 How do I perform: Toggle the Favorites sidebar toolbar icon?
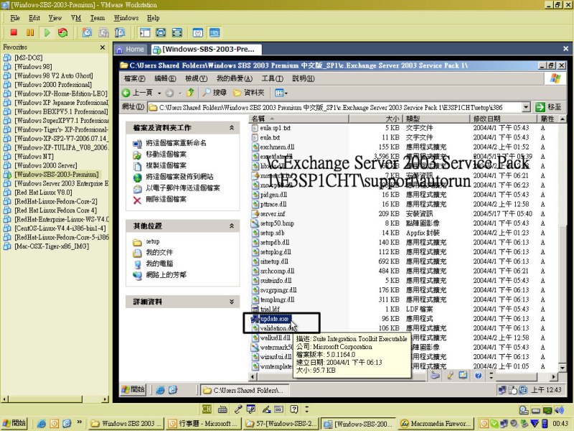click(145, 32)
